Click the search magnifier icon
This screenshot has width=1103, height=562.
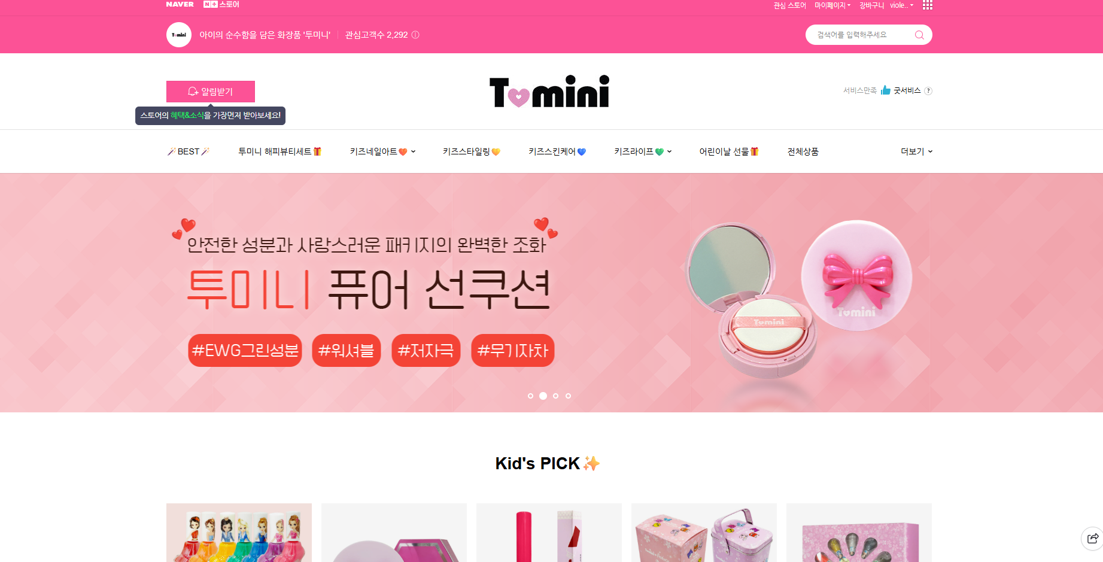pyautogui.click(x=919, y=35)
